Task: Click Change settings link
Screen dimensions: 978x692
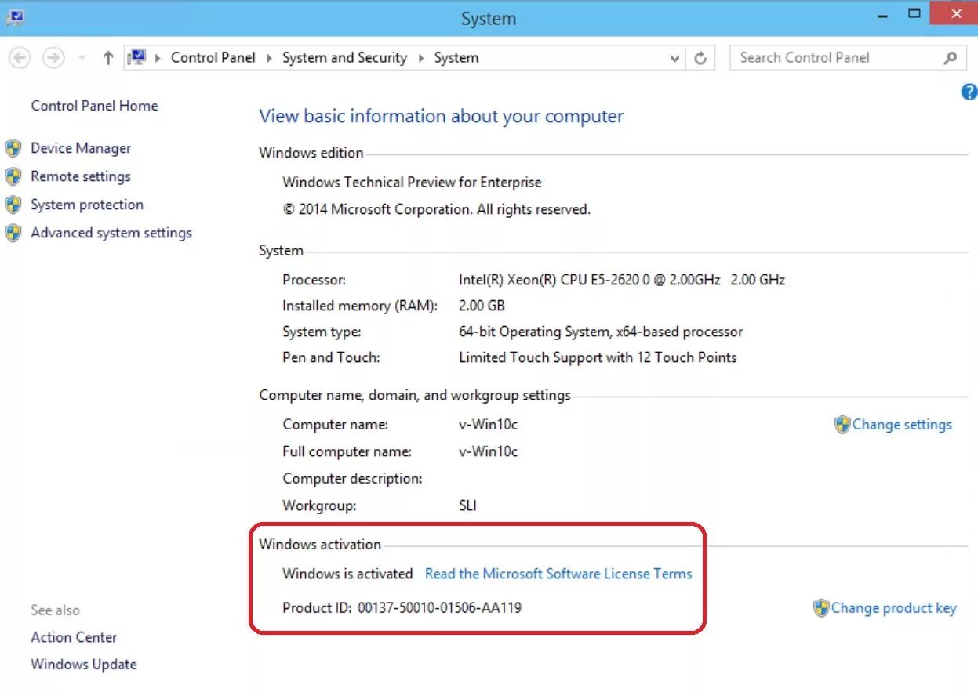Action: pos(902,425)
